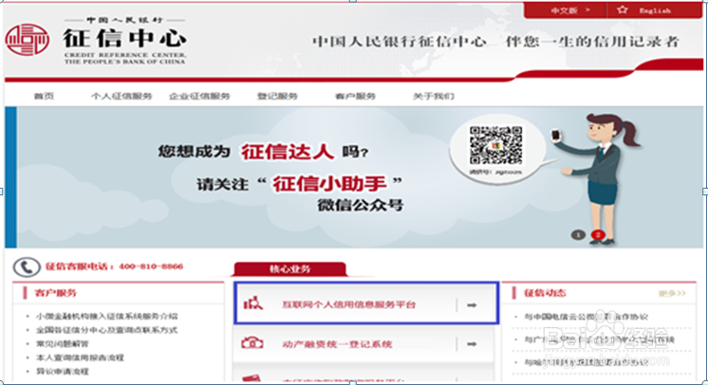Open 本人查询信用报告流程 link
708x385 pixels.
coord(80,357)
